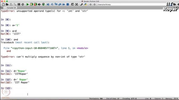Image resolution: width=179 pixels, height=100 pixels.
Task: Click the ipython-input-10 file reference
Action: tap(34, 48)
